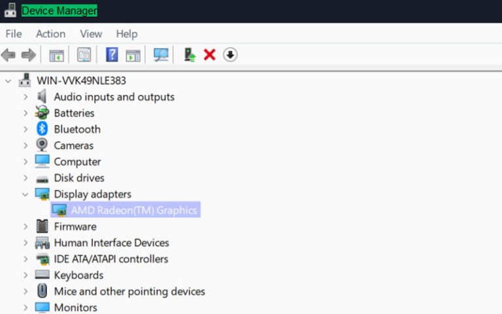Click the Update device driver icon

coord(190,55)
